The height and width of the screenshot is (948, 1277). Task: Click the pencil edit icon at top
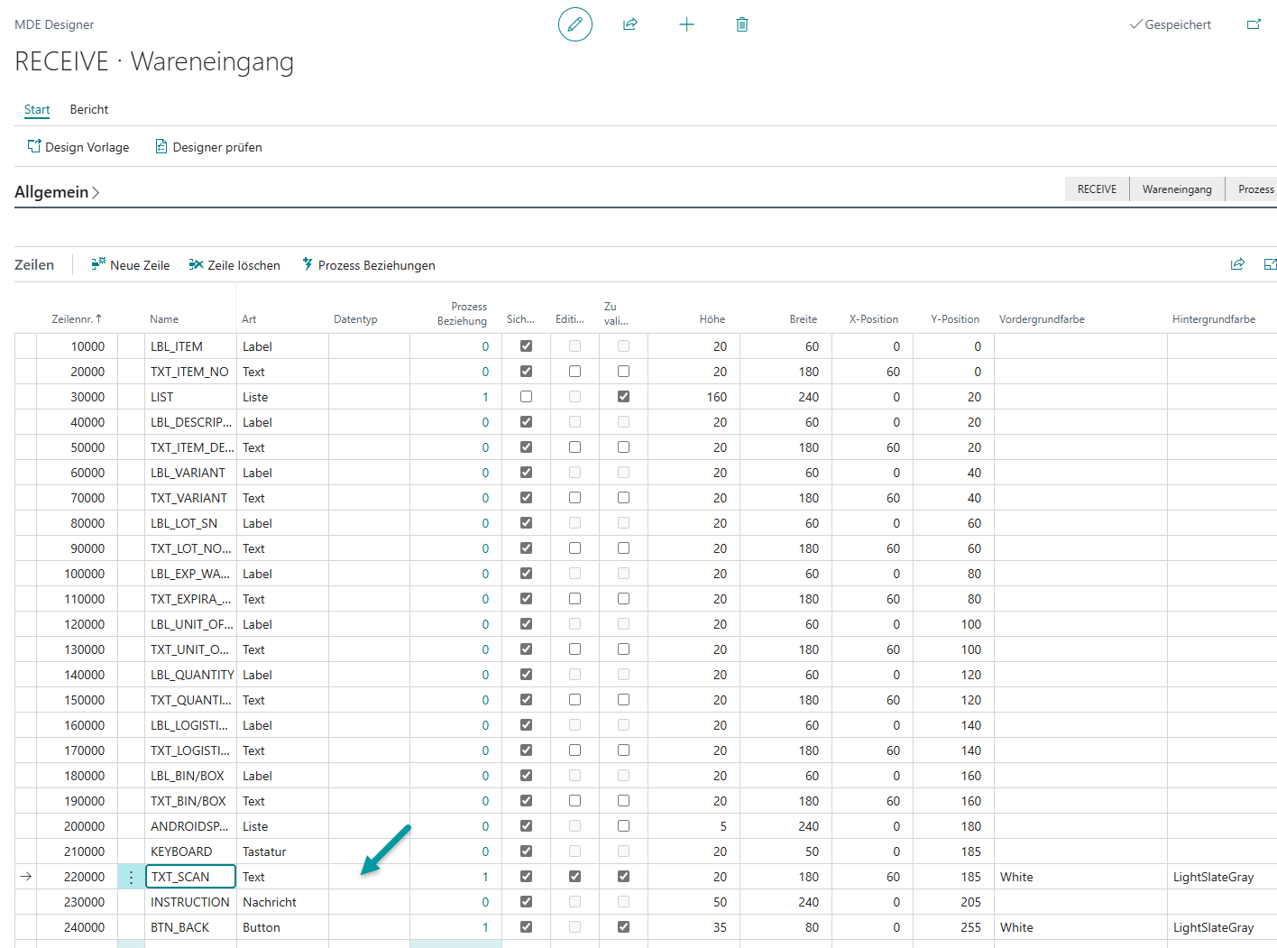point(575,24)
